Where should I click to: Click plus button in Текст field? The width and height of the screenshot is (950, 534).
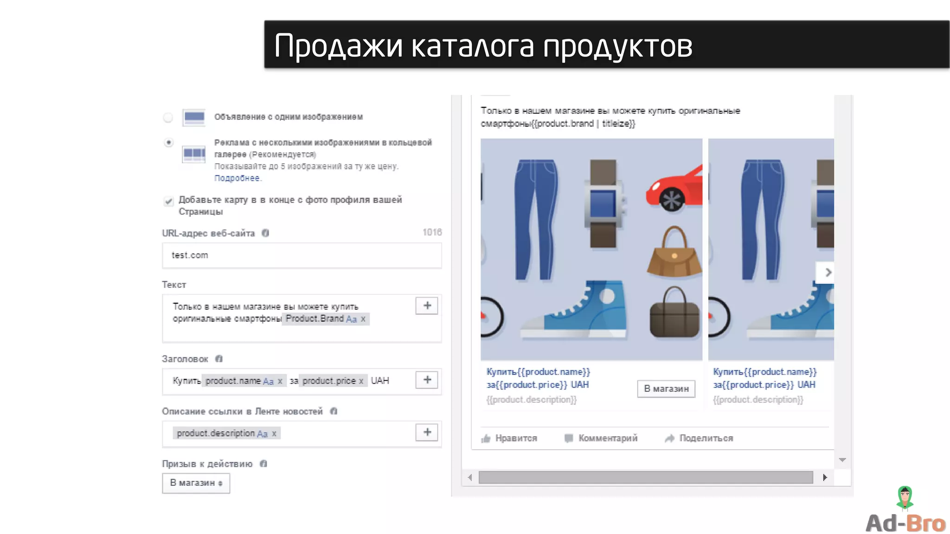(x=427, y=305)
